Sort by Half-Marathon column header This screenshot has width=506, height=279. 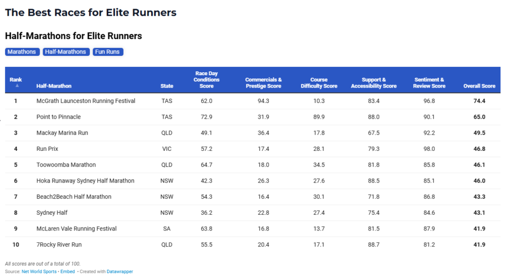pos(54,86)
